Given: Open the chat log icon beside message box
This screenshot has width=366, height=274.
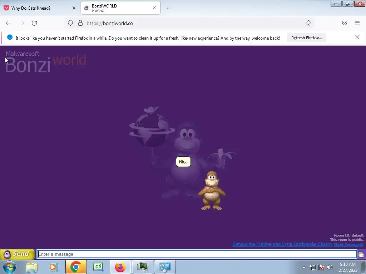Looking at the screenshot, I should (361, 255).
